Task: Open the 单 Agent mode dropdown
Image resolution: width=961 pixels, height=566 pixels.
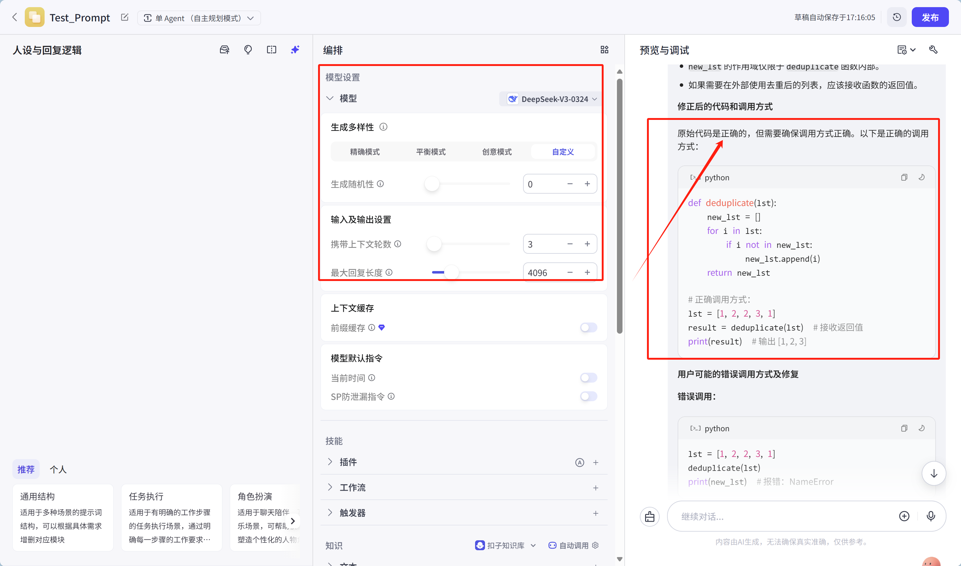Action: point(199,18)
